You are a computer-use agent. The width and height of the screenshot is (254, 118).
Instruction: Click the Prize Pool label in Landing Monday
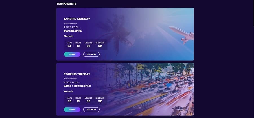tap(72, 27)
